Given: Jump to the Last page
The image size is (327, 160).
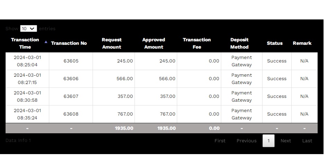Looking at the screenshot, I should pyautogui.click(x=307, y=141).
